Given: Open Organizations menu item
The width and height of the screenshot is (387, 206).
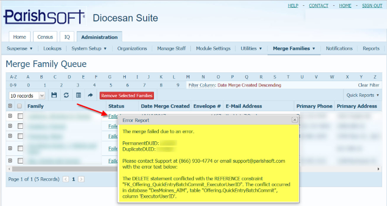Looking at the screenshot, I should 132,49.
